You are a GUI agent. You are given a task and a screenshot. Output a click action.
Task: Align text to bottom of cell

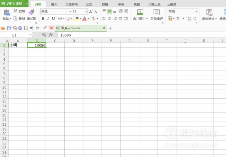(115, 11)
